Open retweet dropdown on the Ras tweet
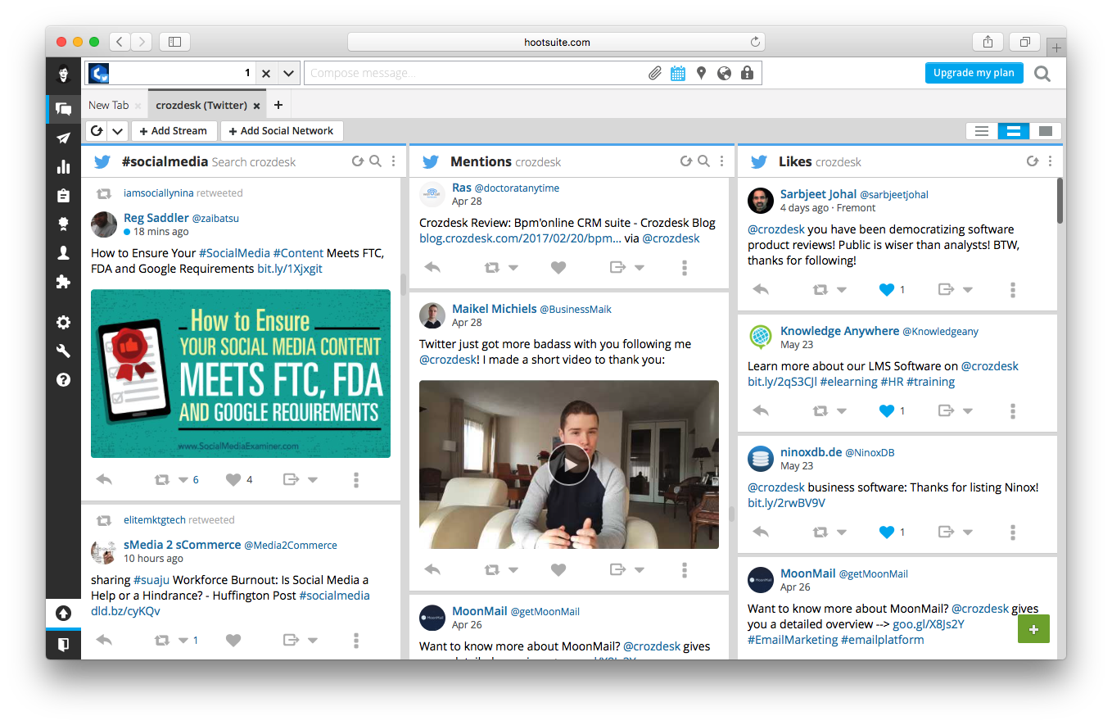 [513, 268]
